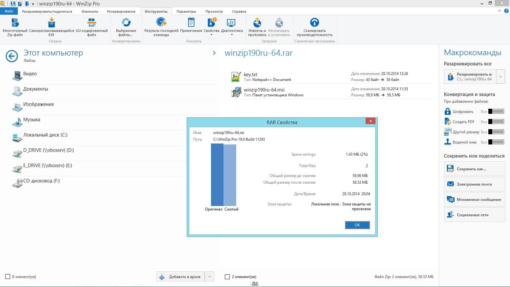Collapse the ribbon with the chevron
510x287 pixels.
coord(499,11)
